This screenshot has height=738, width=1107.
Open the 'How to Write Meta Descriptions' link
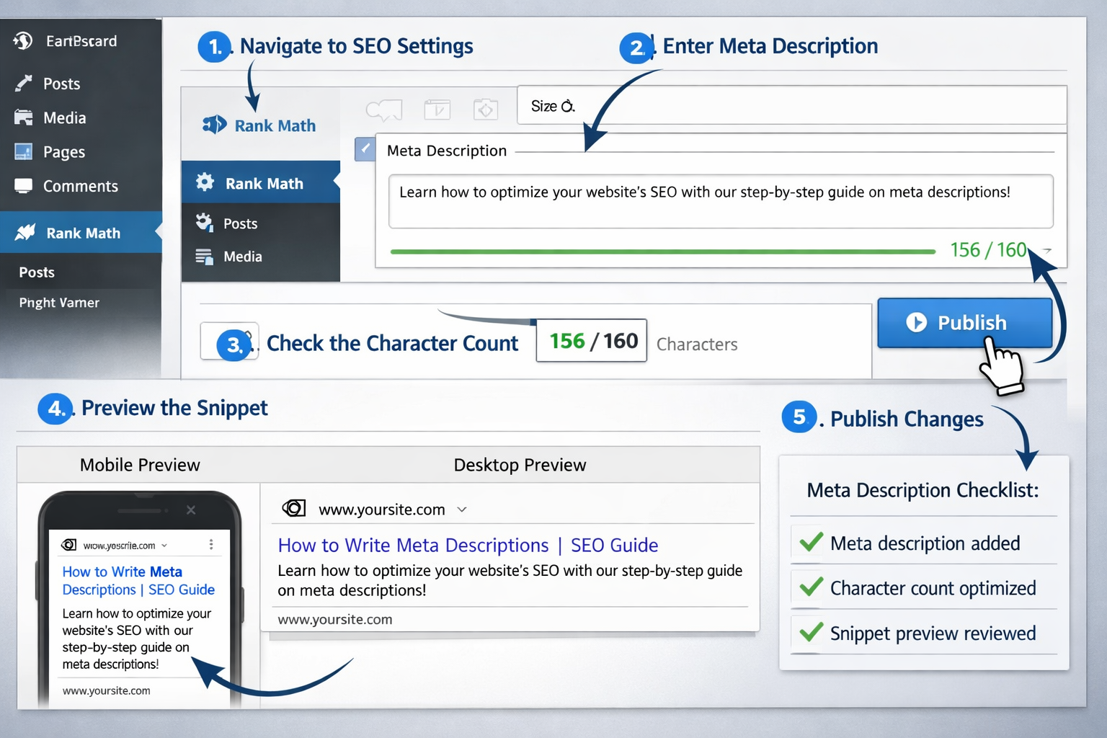tap(468, 546)
